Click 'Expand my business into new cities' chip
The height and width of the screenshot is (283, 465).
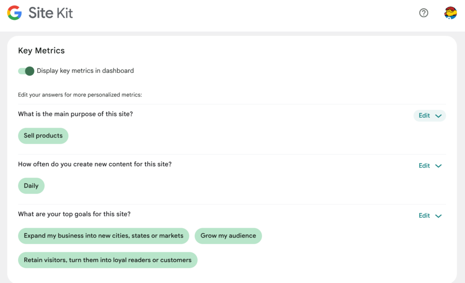click(x=104, y=236)
